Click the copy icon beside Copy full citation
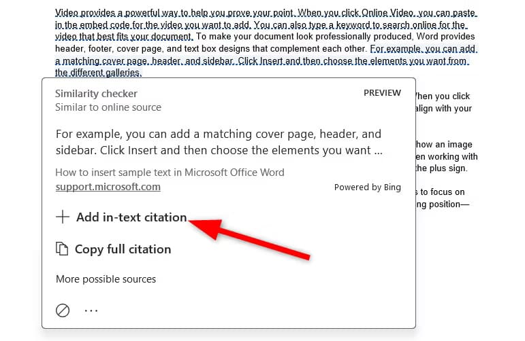Viewport: 525px width, 341px height. (x=62, y=249)
